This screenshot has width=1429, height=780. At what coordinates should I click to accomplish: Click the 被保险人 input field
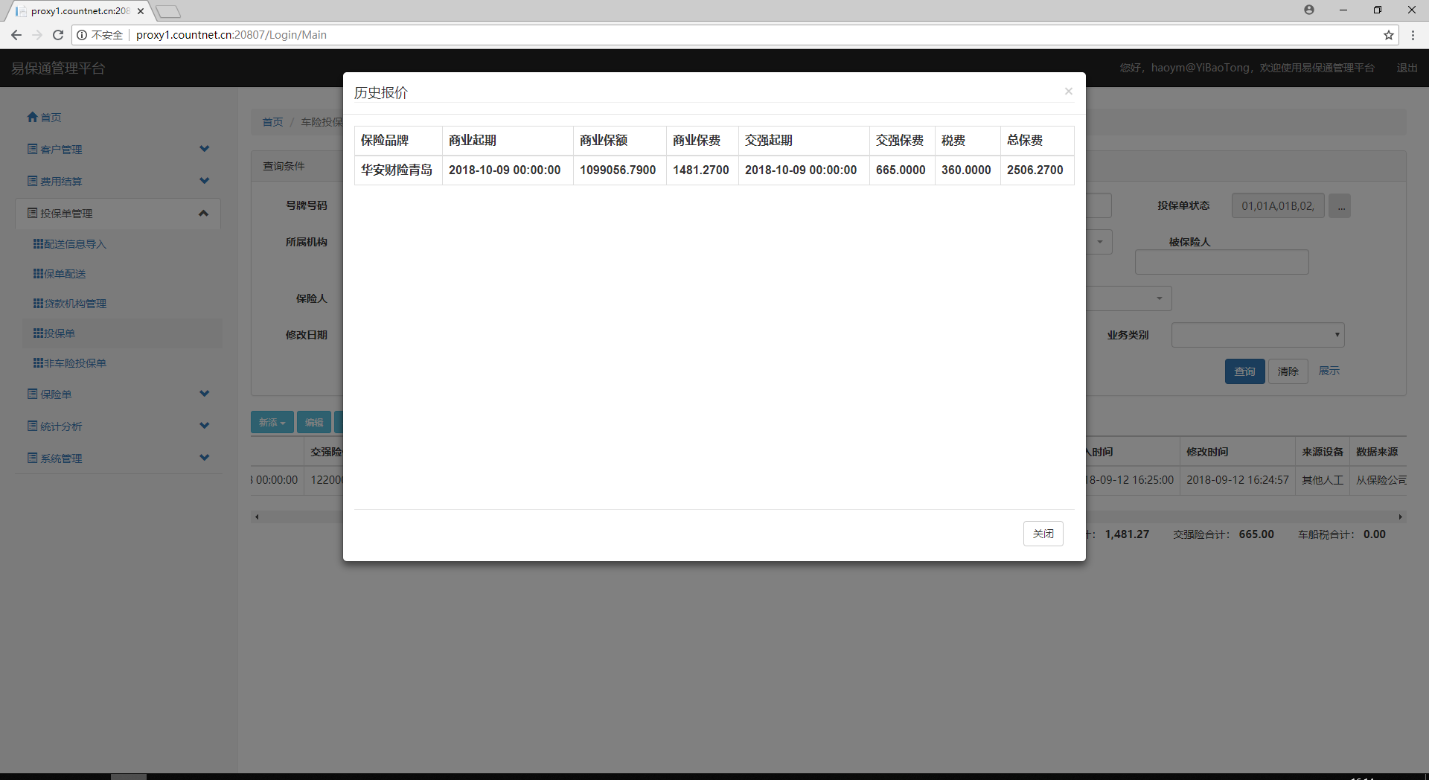[x=1221, y=262]
